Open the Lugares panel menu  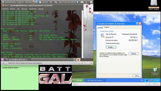[x=20, y=2]
